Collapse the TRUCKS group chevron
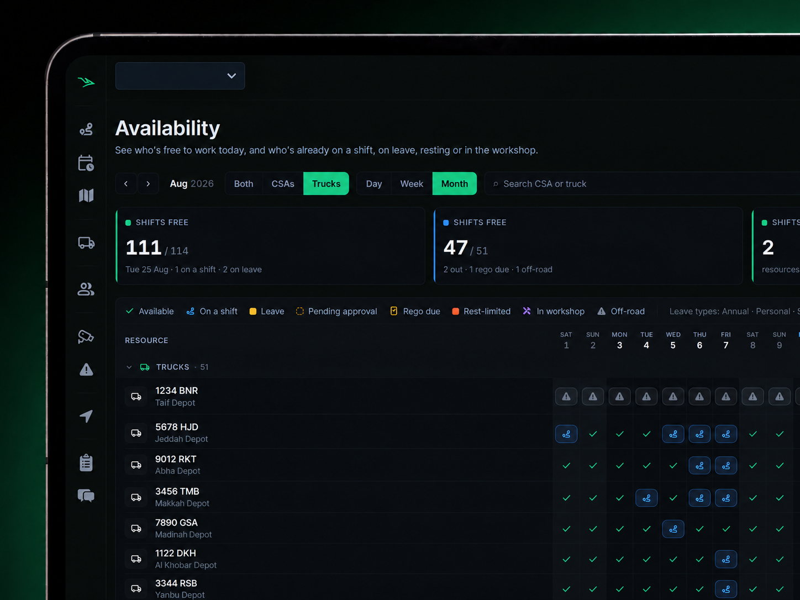 point(129,367)
